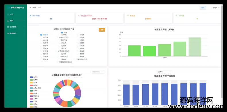Open the 管理员 user dropdown
227x112 pixels.
[x=216, y=8]
